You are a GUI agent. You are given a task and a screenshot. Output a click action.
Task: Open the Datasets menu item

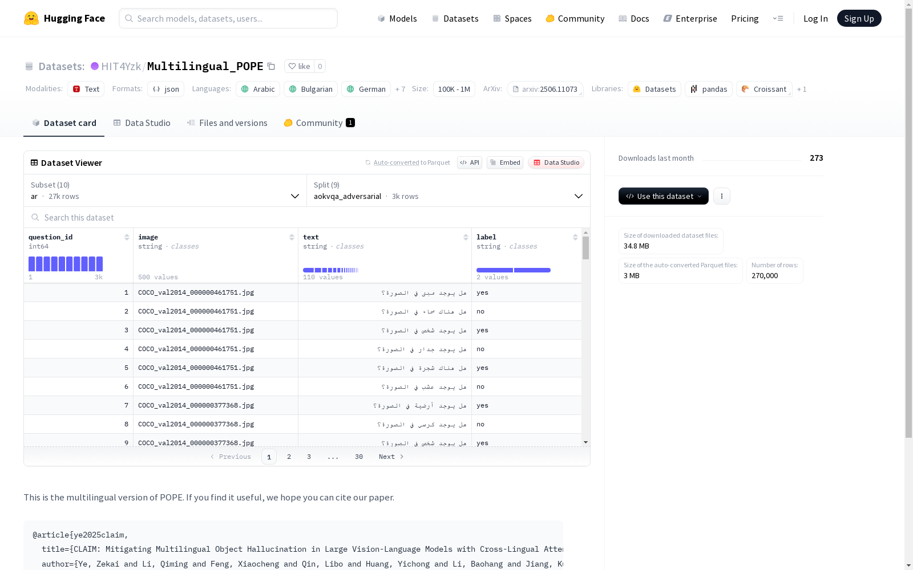[x=455, y=18]
